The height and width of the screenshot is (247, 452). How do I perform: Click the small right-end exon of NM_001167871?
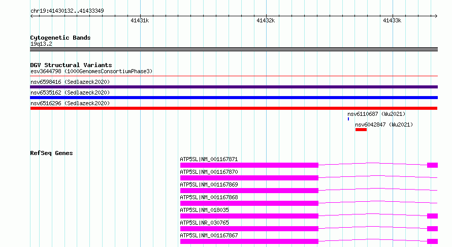432,165
